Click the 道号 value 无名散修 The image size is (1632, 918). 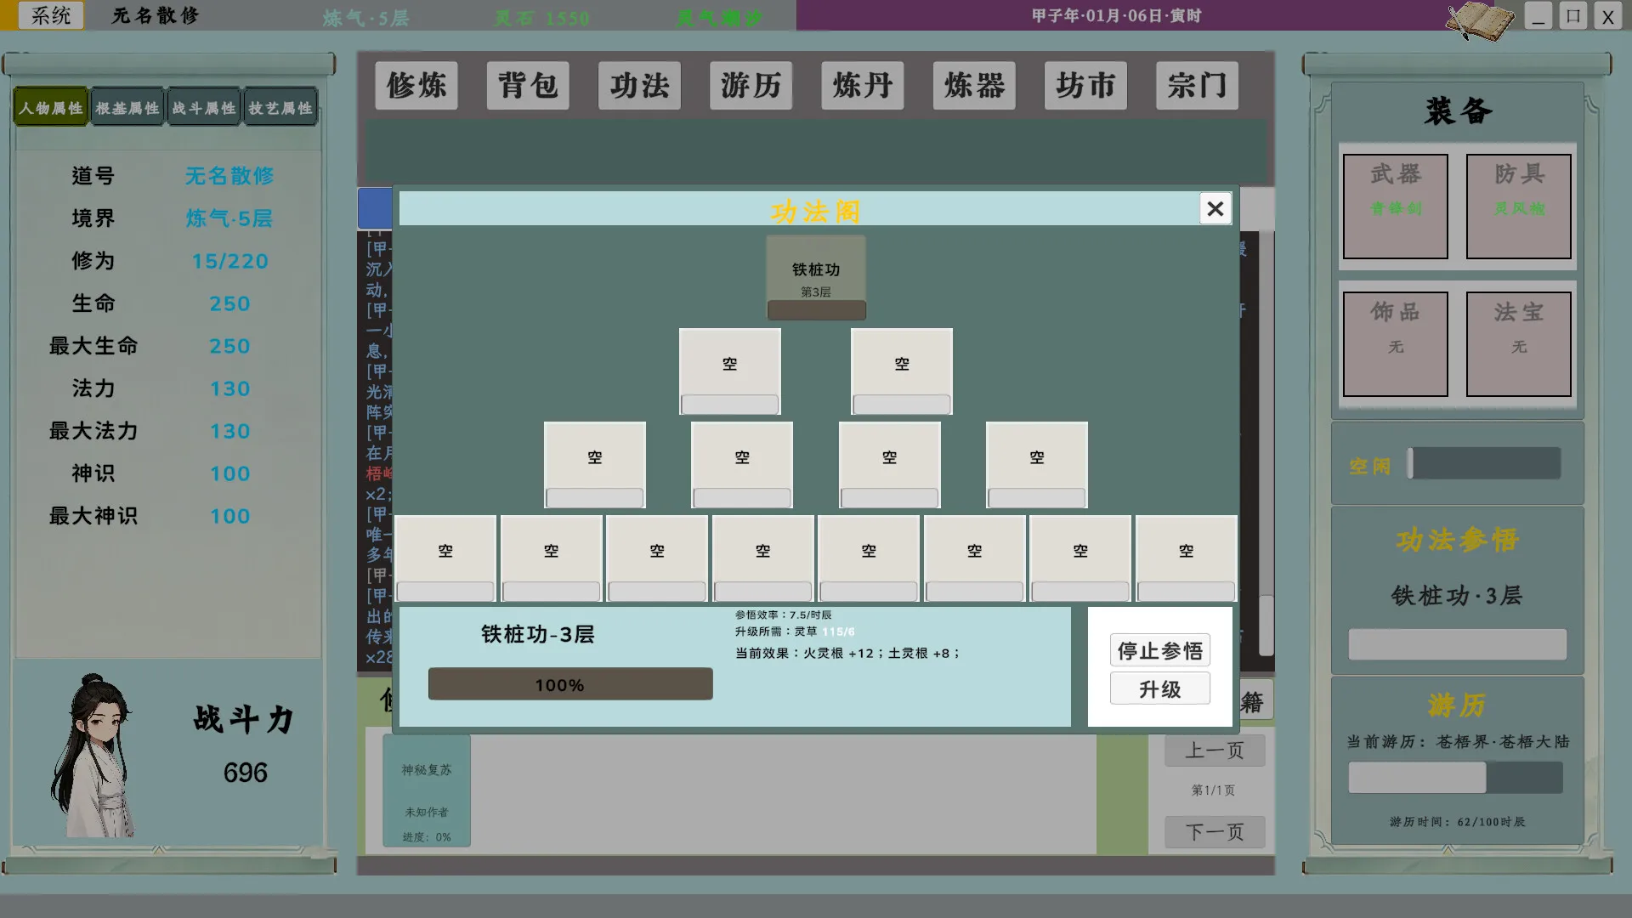click(229, 176)
